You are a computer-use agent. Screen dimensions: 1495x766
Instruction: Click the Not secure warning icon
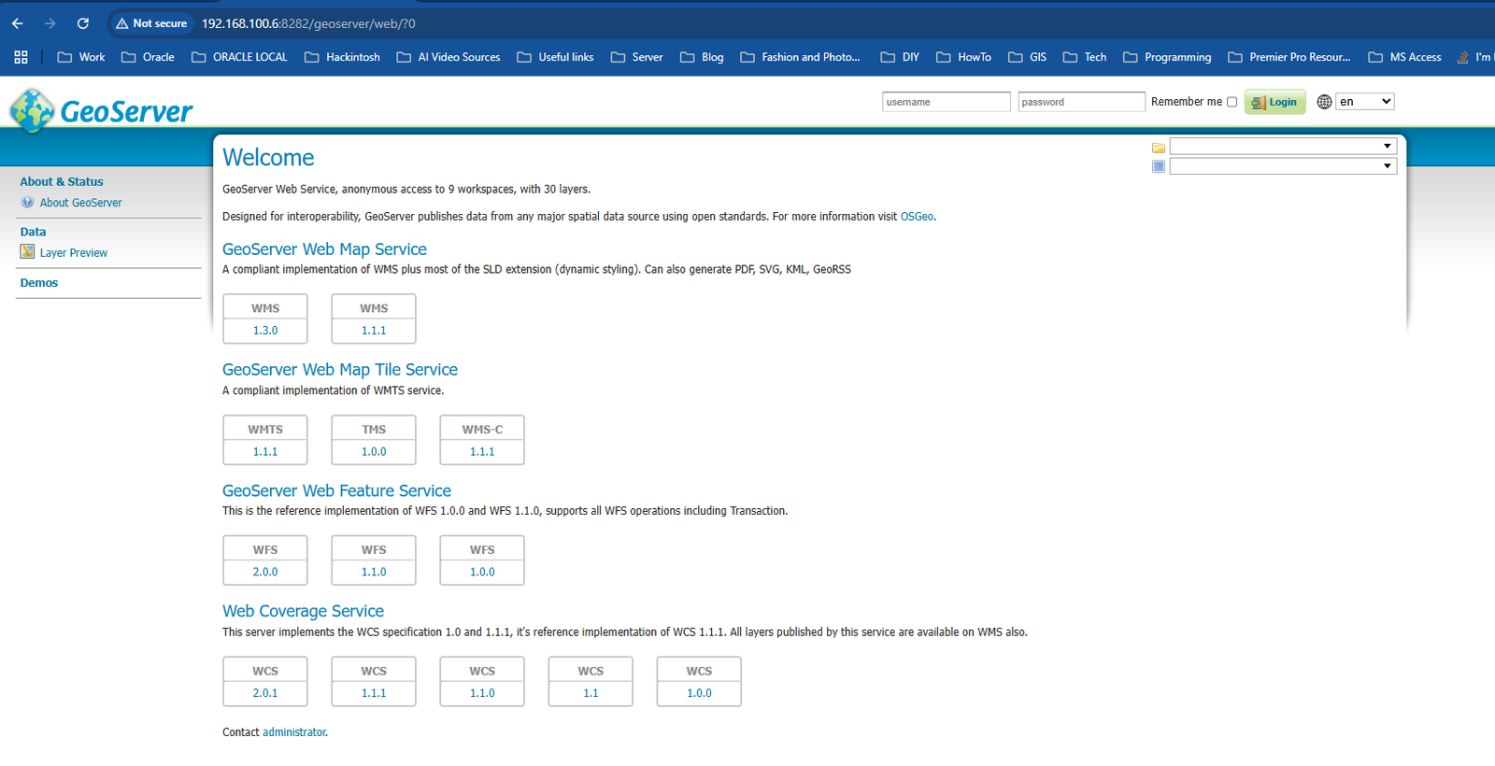click(122, 23)
